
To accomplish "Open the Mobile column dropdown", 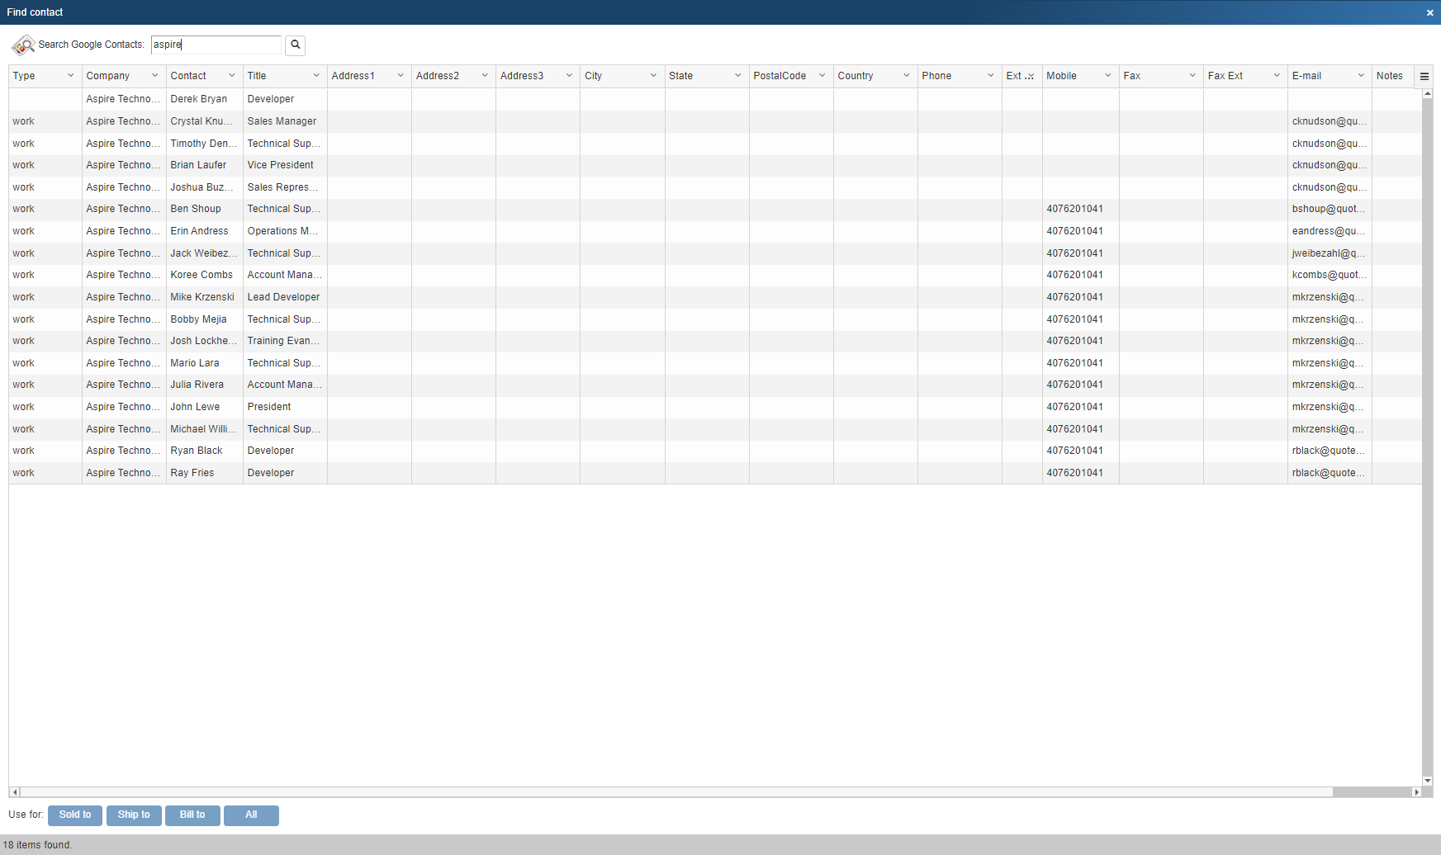I will pos(1108,76).
